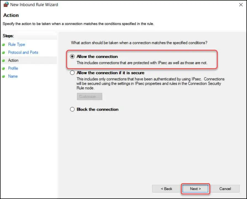Viewport: 247px width, 199px height.
Task: Cancel the New Inbound Rule Wizard
Action: click(225, 188)
